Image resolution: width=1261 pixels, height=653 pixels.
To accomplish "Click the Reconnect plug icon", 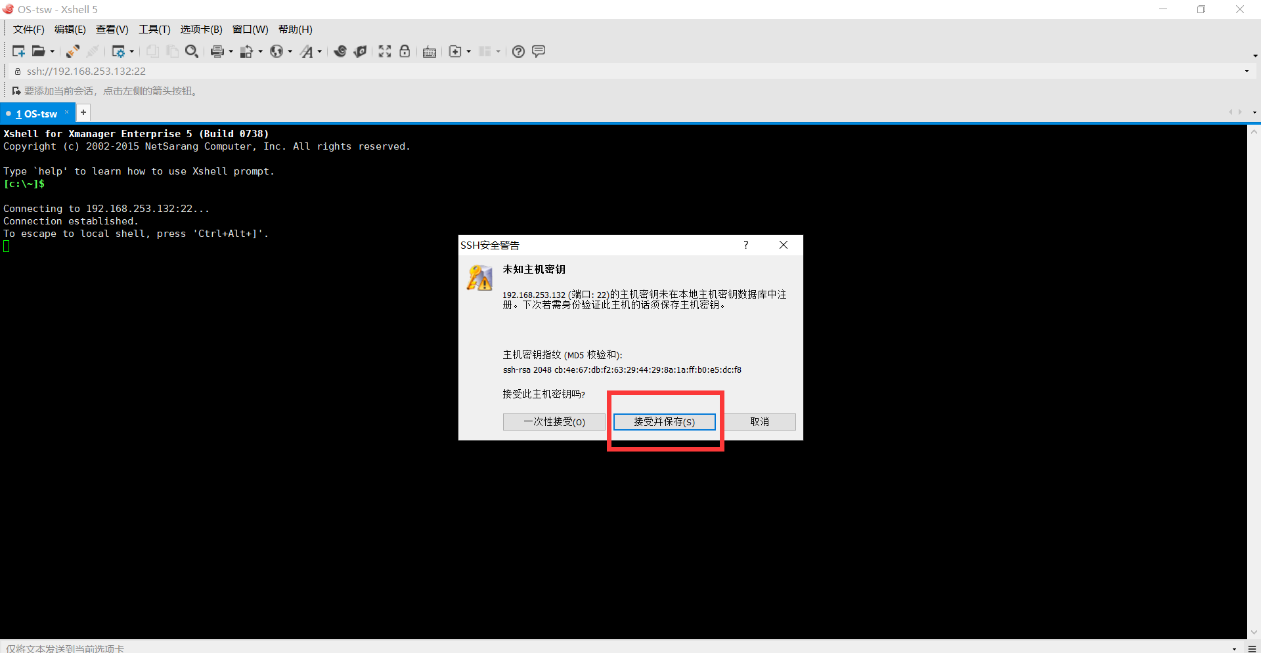I will (x=73, y=51).
